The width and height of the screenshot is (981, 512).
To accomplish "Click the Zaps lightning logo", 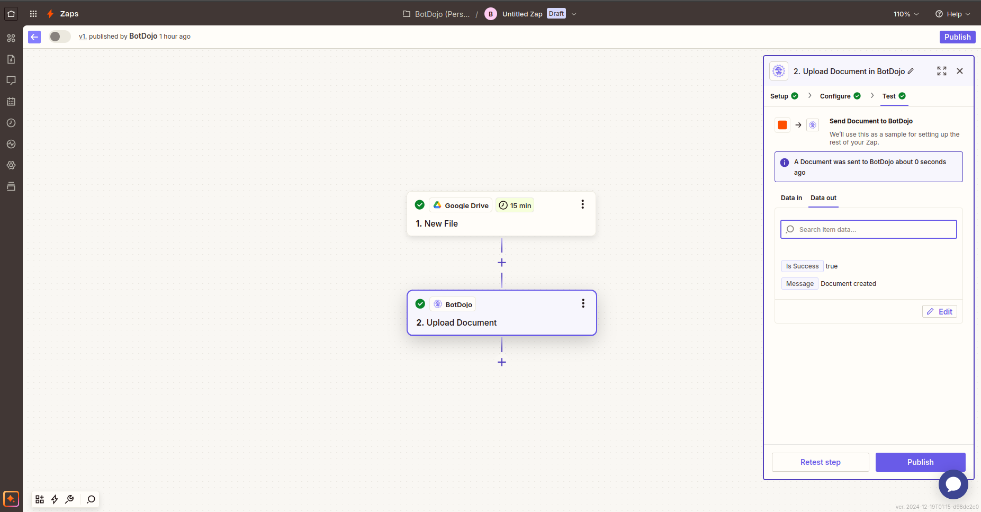I will tap(50, 14).
